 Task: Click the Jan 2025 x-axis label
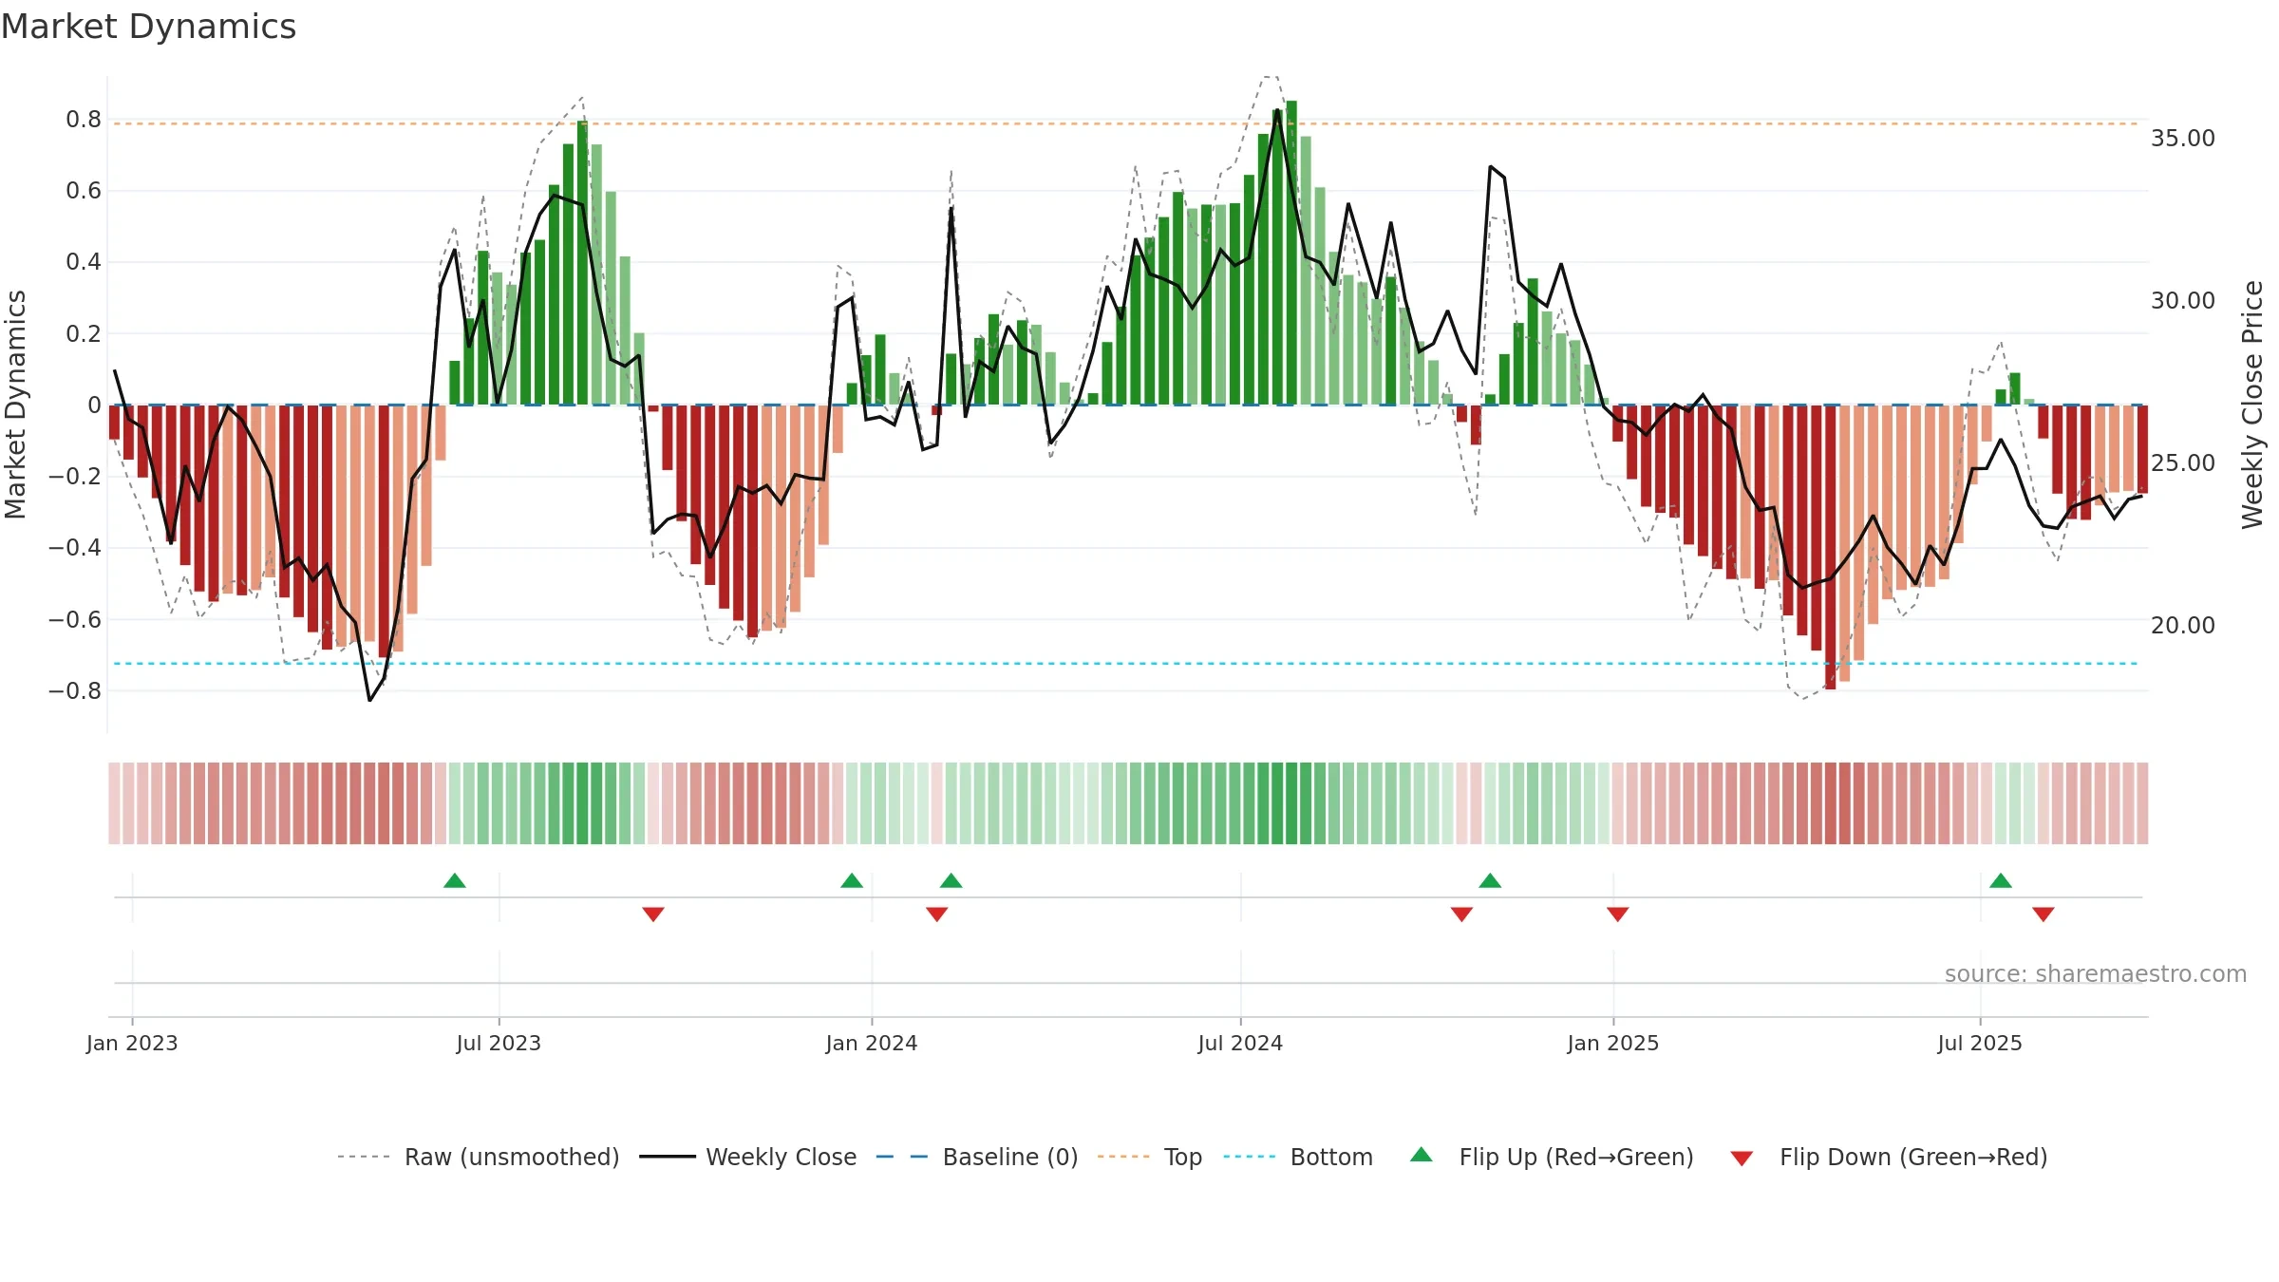(1613, 1043)
